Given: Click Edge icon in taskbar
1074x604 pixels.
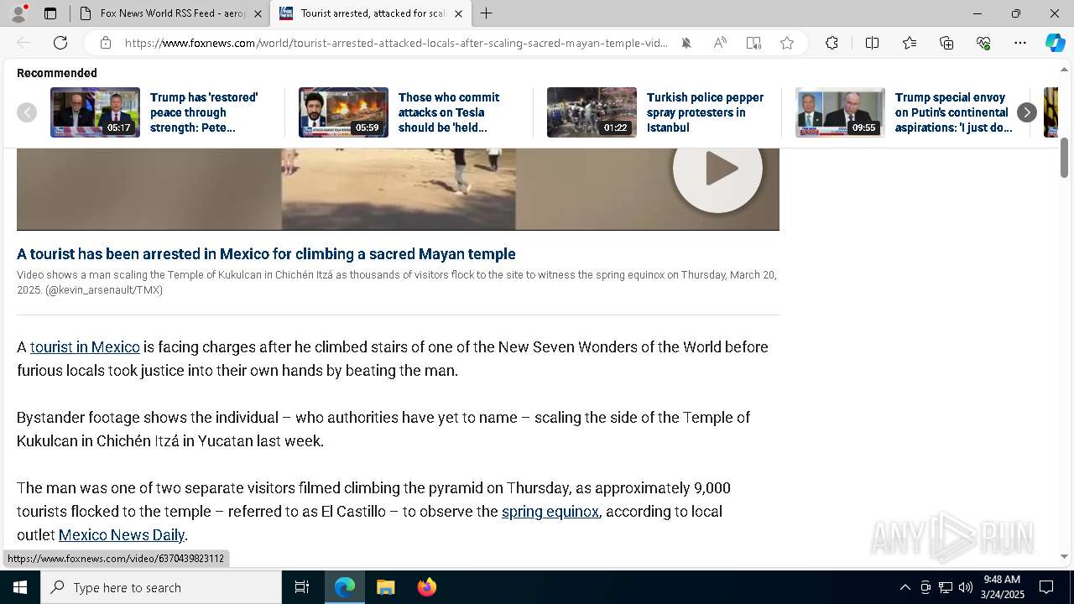Looking at the screenshot, I should 345,587.
